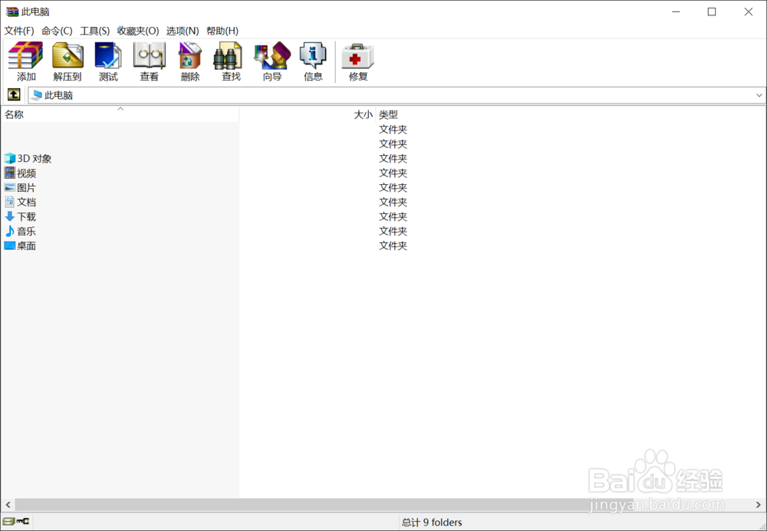
Task: Click 文件夹 type cell of 下载 row
Action: [x=393, y=216]
